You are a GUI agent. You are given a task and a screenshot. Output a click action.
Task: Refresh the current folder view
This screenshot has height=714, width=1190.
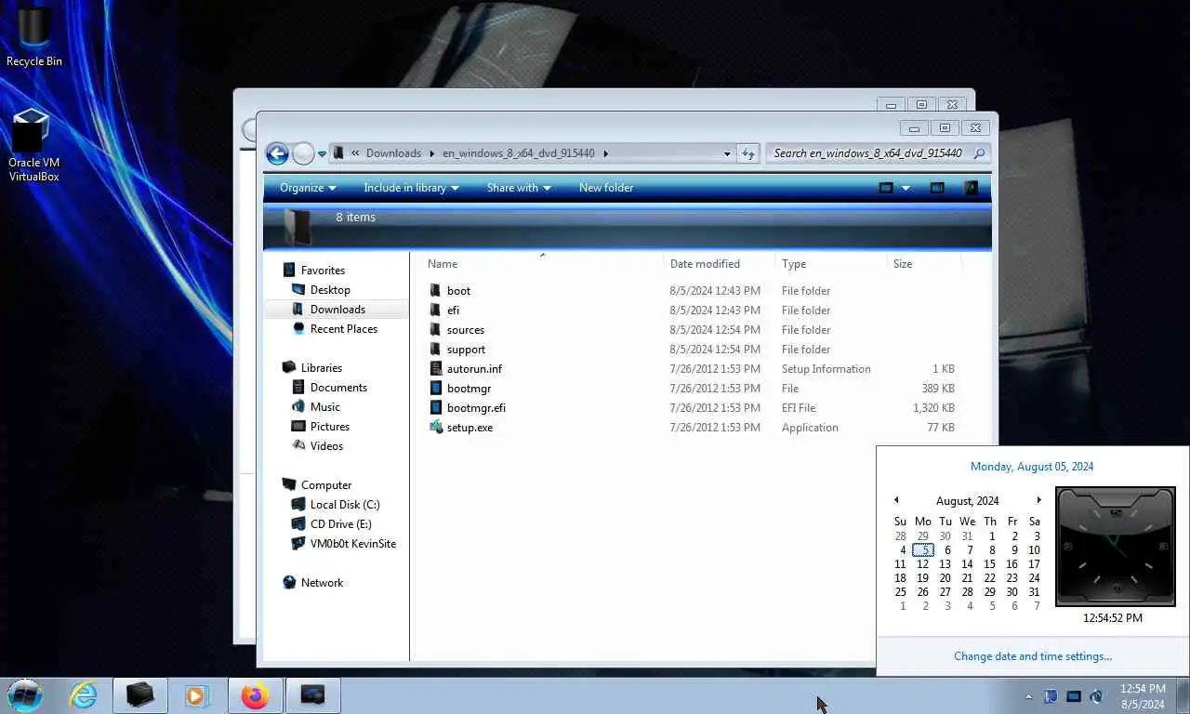[x=747, y=153]
